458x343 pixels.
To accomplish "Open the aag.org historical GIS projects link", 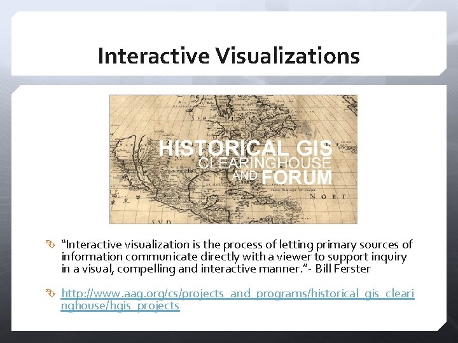I will pyautogui.click(x=237, y=300).
